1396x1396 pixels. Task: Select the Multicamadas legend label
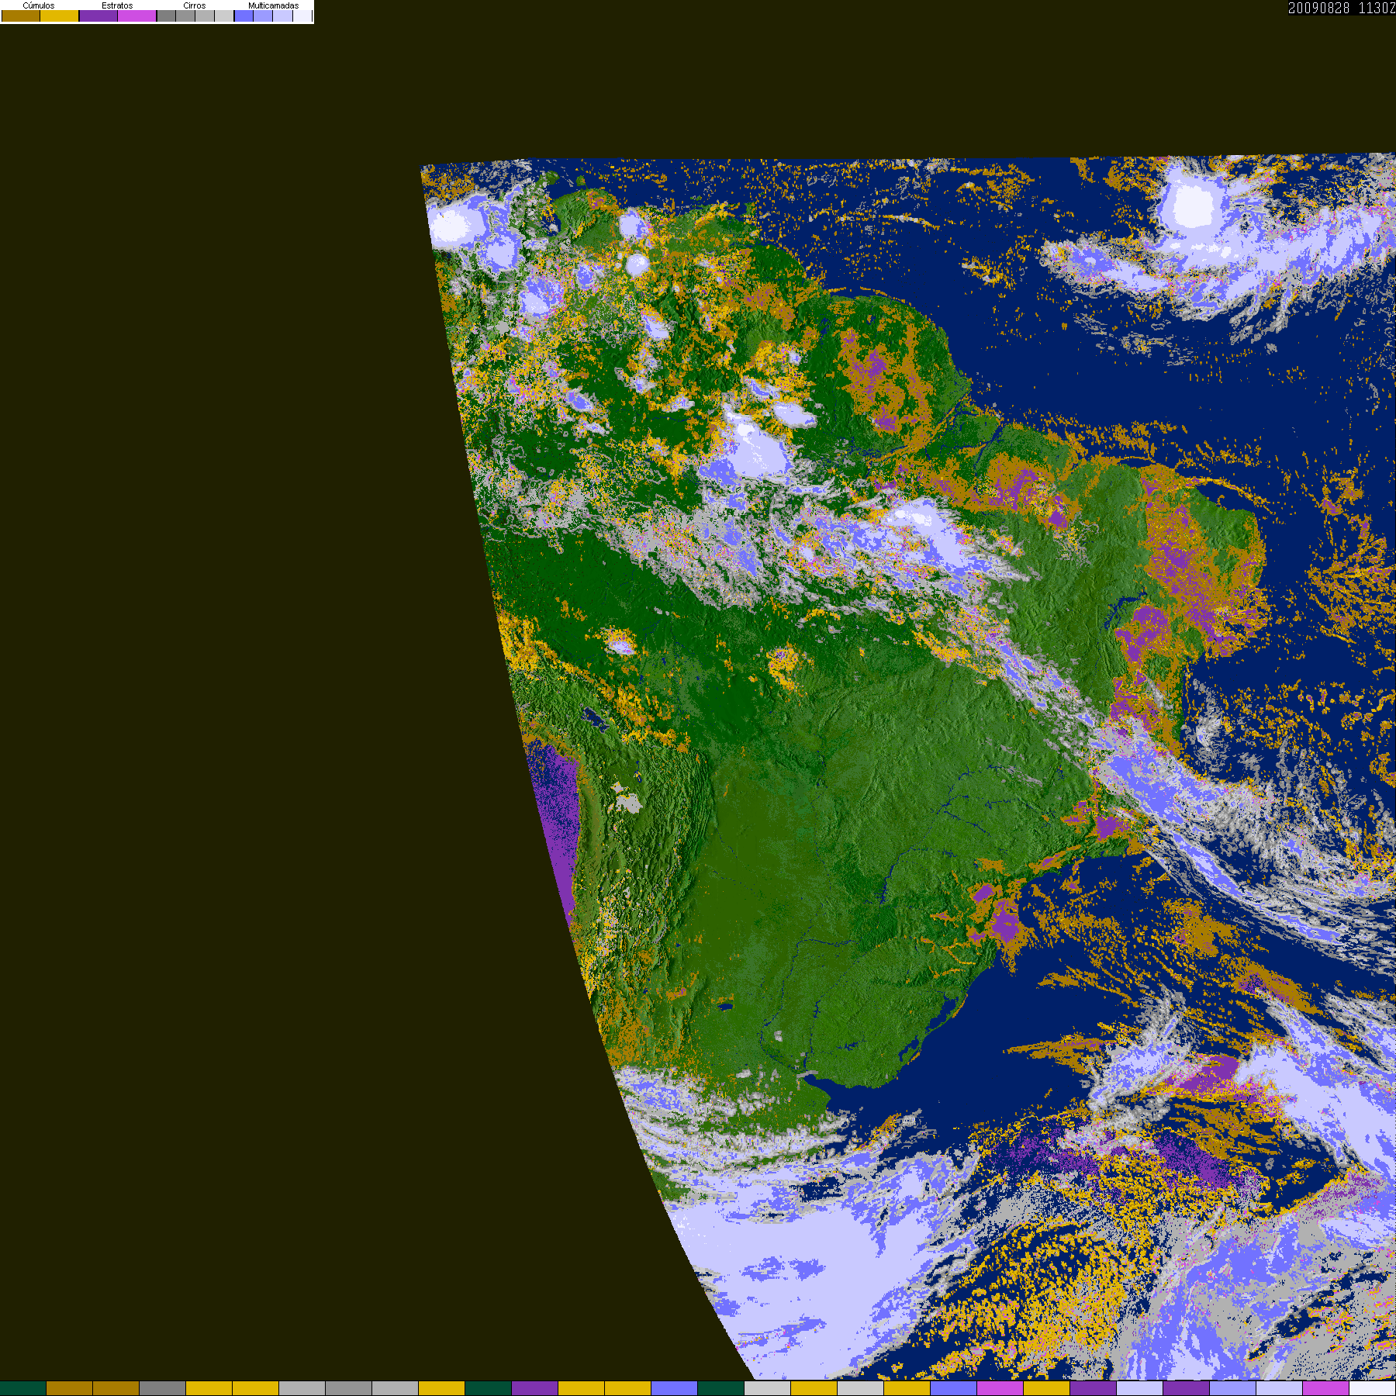click(273, 5)
